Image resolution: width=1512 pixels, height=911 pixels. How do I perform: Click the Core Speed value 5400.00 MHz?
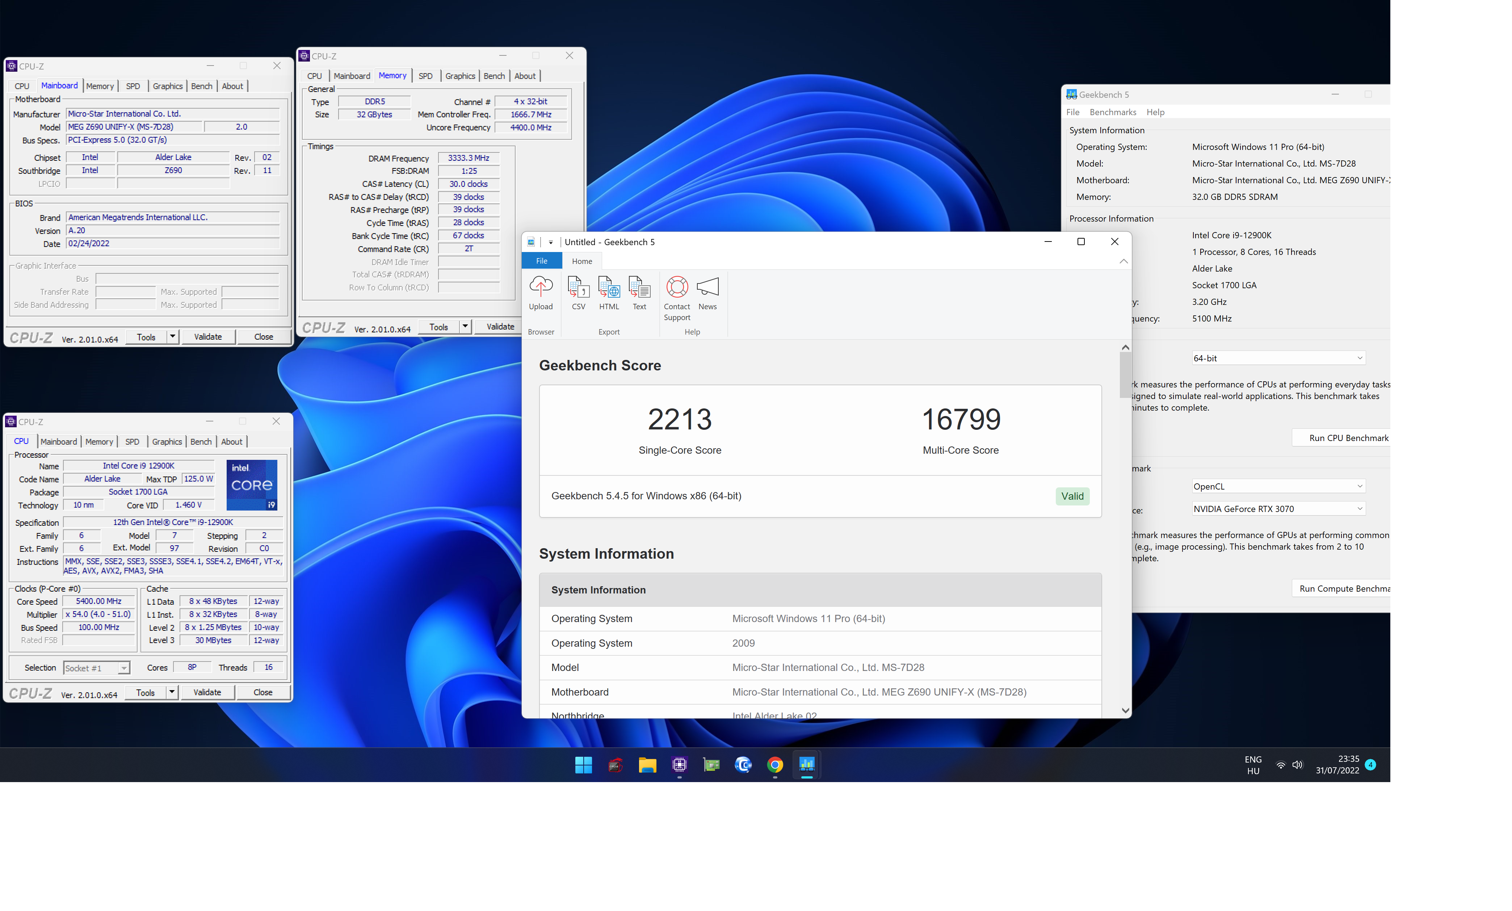click(x=99, y=601)
